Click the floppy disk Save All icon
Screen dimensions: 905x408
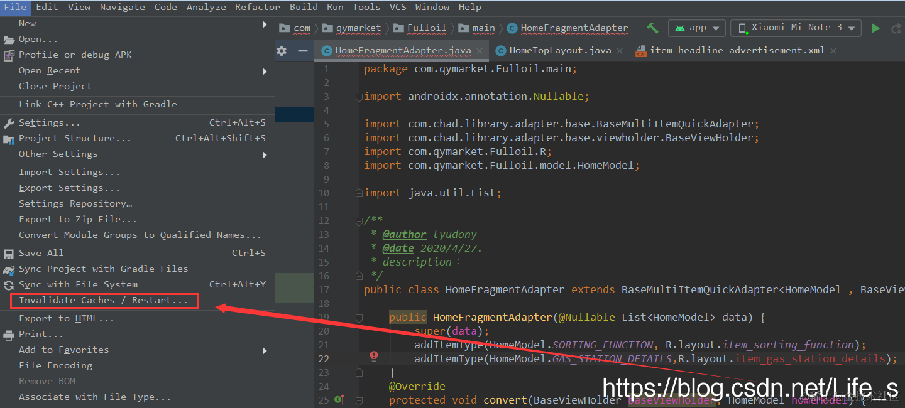9,254
